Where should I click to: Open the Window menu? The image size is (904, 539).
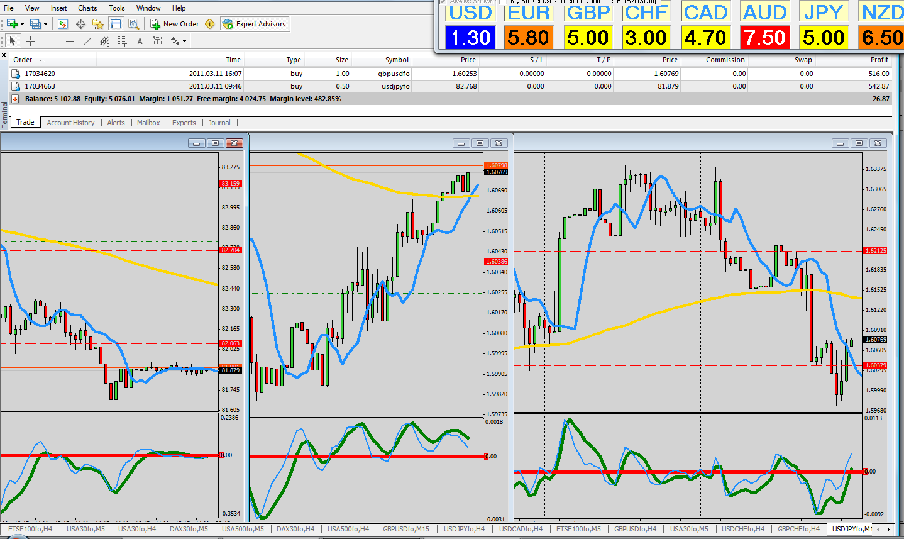click(148, 8)
